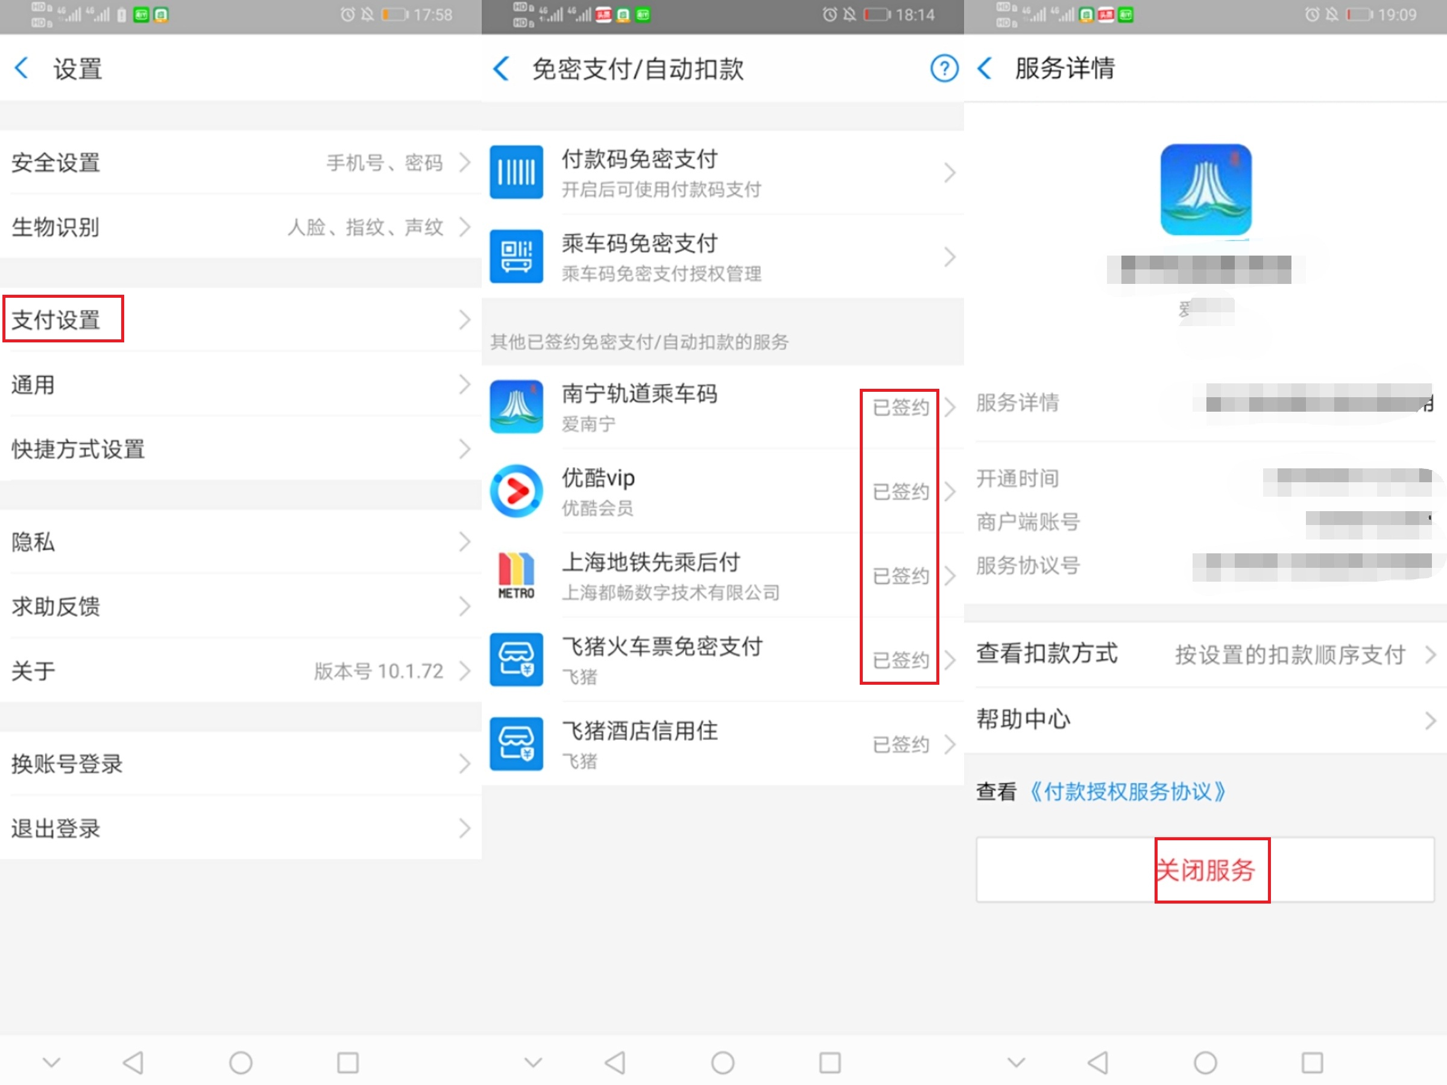Image resolution: width=1447 pixels, height=1085 pixels.
Task: Tap recent-apps square on 设置 screen
Action: tap(348, 1062)
